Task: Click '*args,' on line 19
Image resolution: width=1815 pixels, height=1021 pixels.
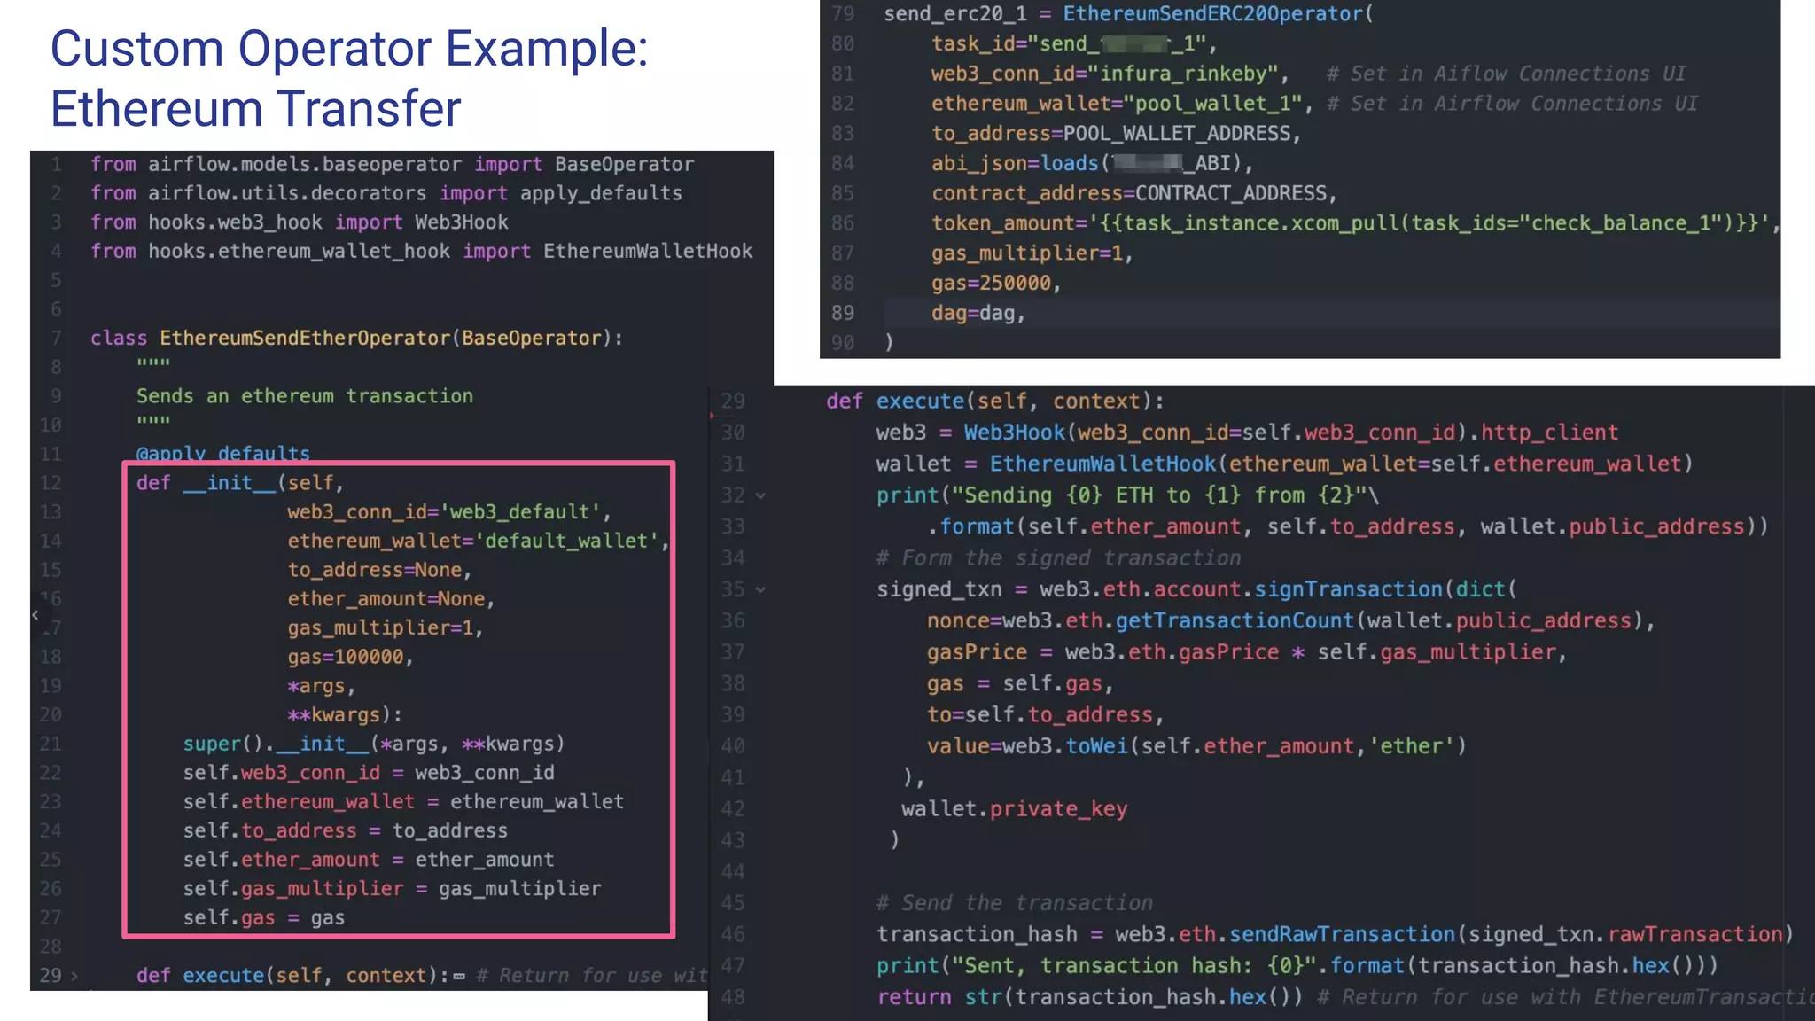Action: [321, 686]
